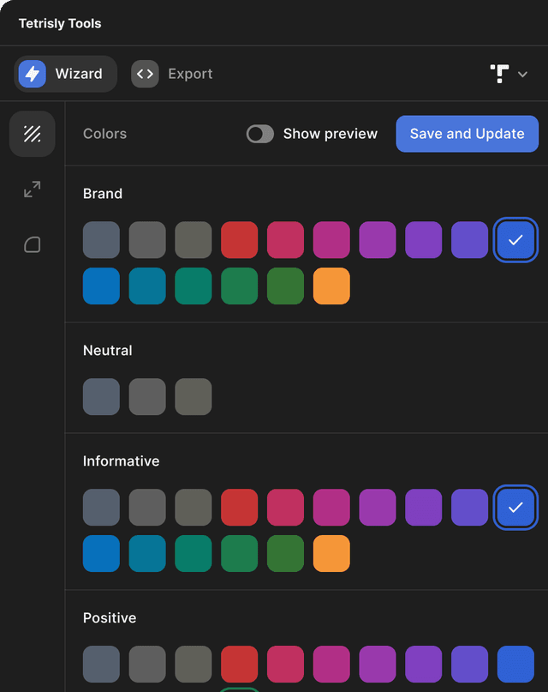Image resolution: width=548 pixels, height=692 pixels.
Task: Collapse the Brand color section
Action: coord(103,194)
